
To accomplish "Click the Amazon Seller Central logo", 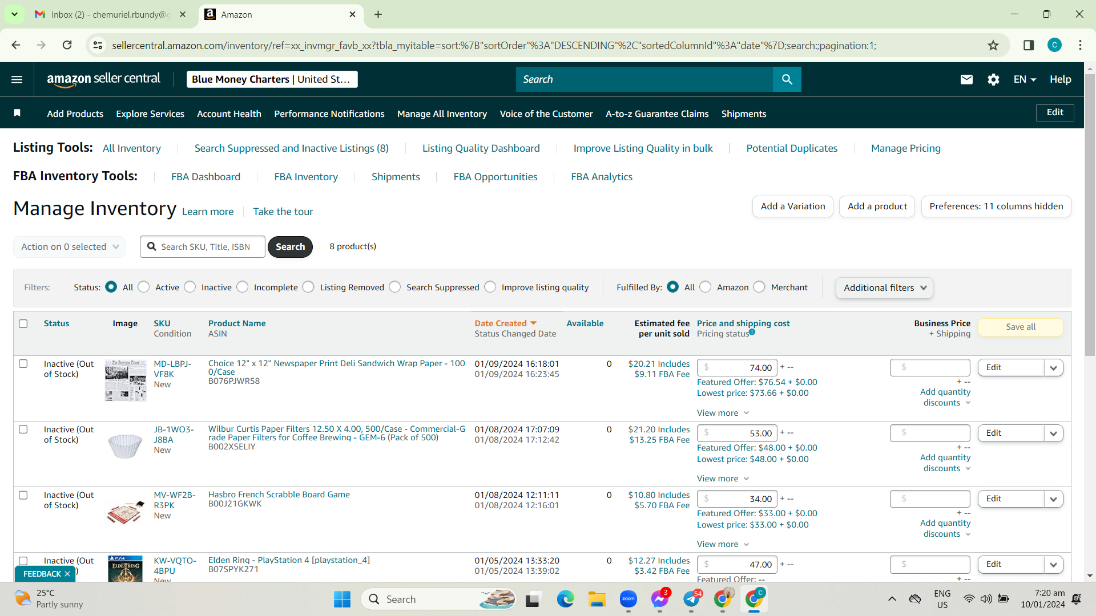I will [x=103, y=79].
